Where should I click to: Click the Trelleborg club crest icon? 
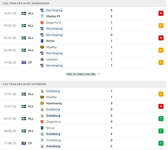click(42, 140)
